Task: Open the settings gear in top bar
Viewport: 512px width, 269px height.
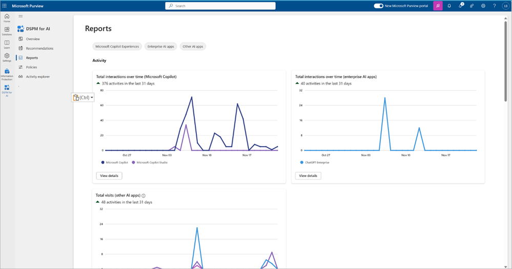Action: [x=483, y=6]
